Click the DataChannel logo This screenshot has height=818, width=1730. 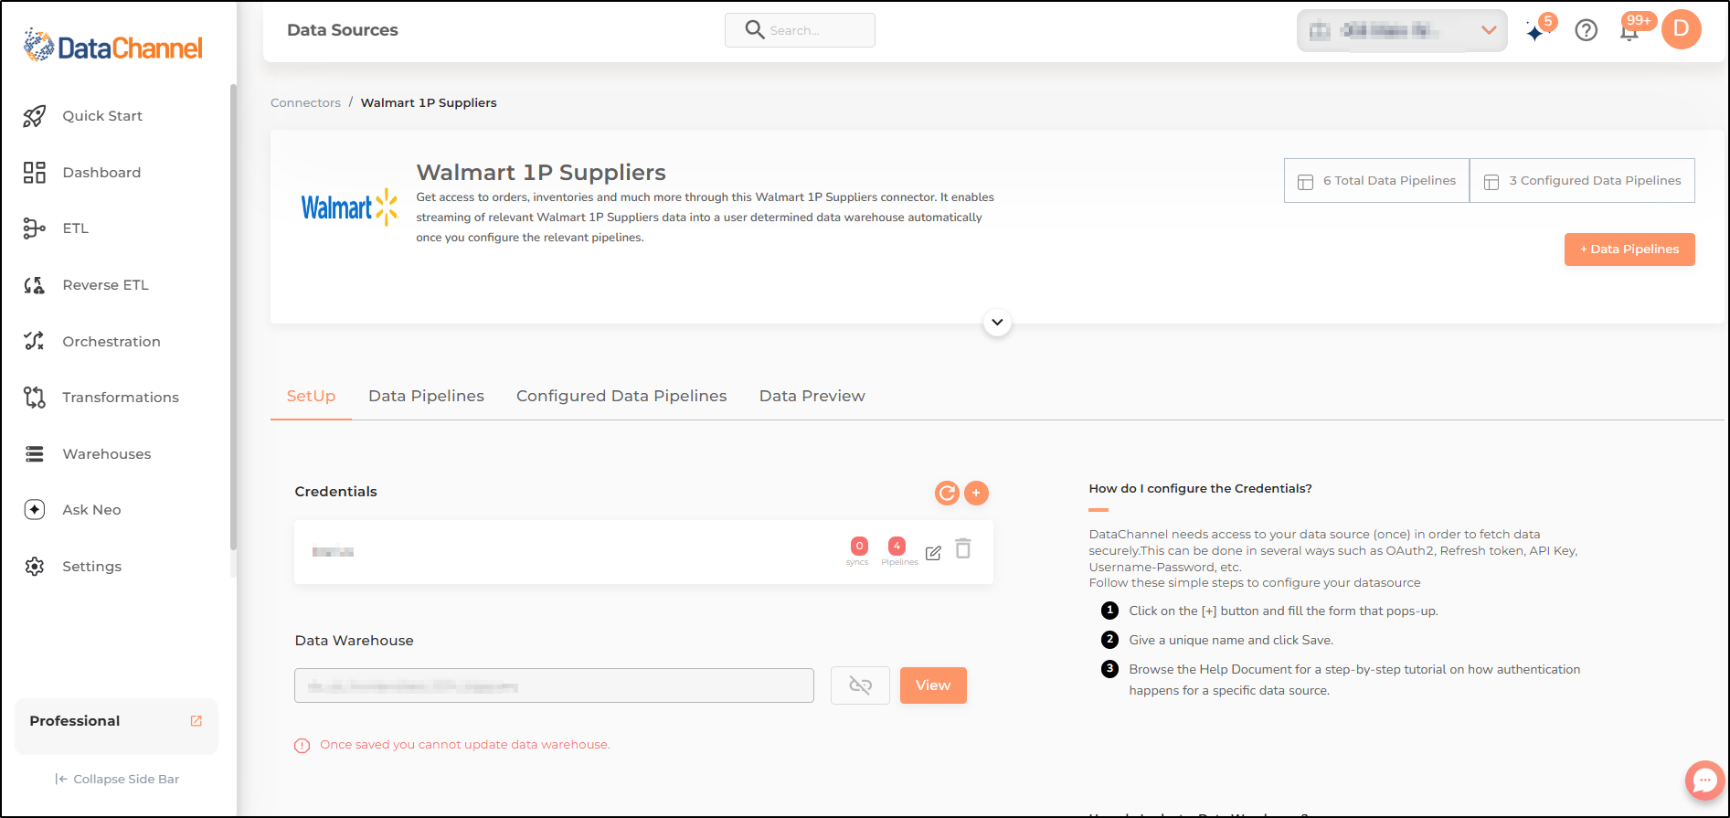[x=113, y=46]
